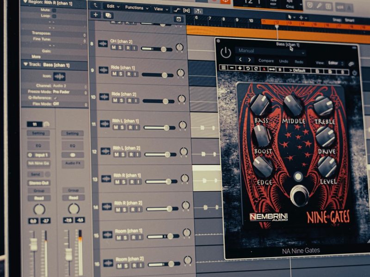Go to previous plugin preset arrow
370x277 pixels.
[x=240, y=60]
